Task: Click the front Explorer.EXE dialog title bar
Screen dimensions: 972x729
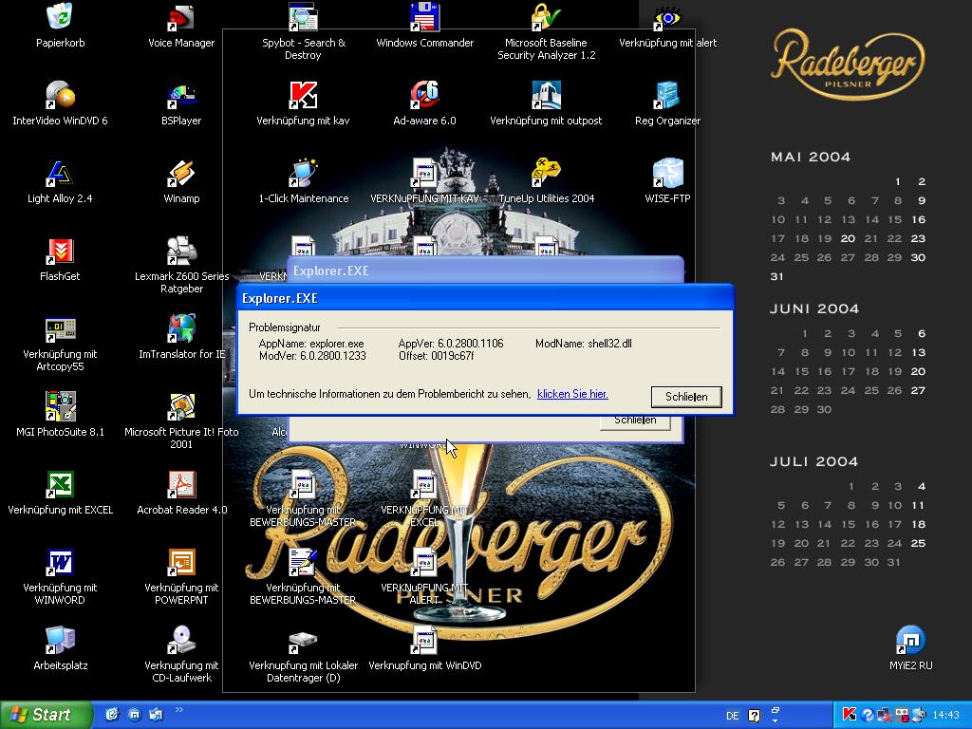Action: point(485,298)
